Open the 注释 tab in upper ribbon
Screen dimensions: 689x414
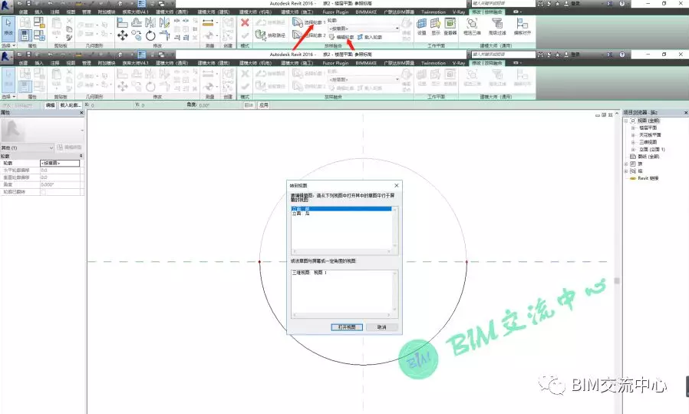(x=54, y=12)
